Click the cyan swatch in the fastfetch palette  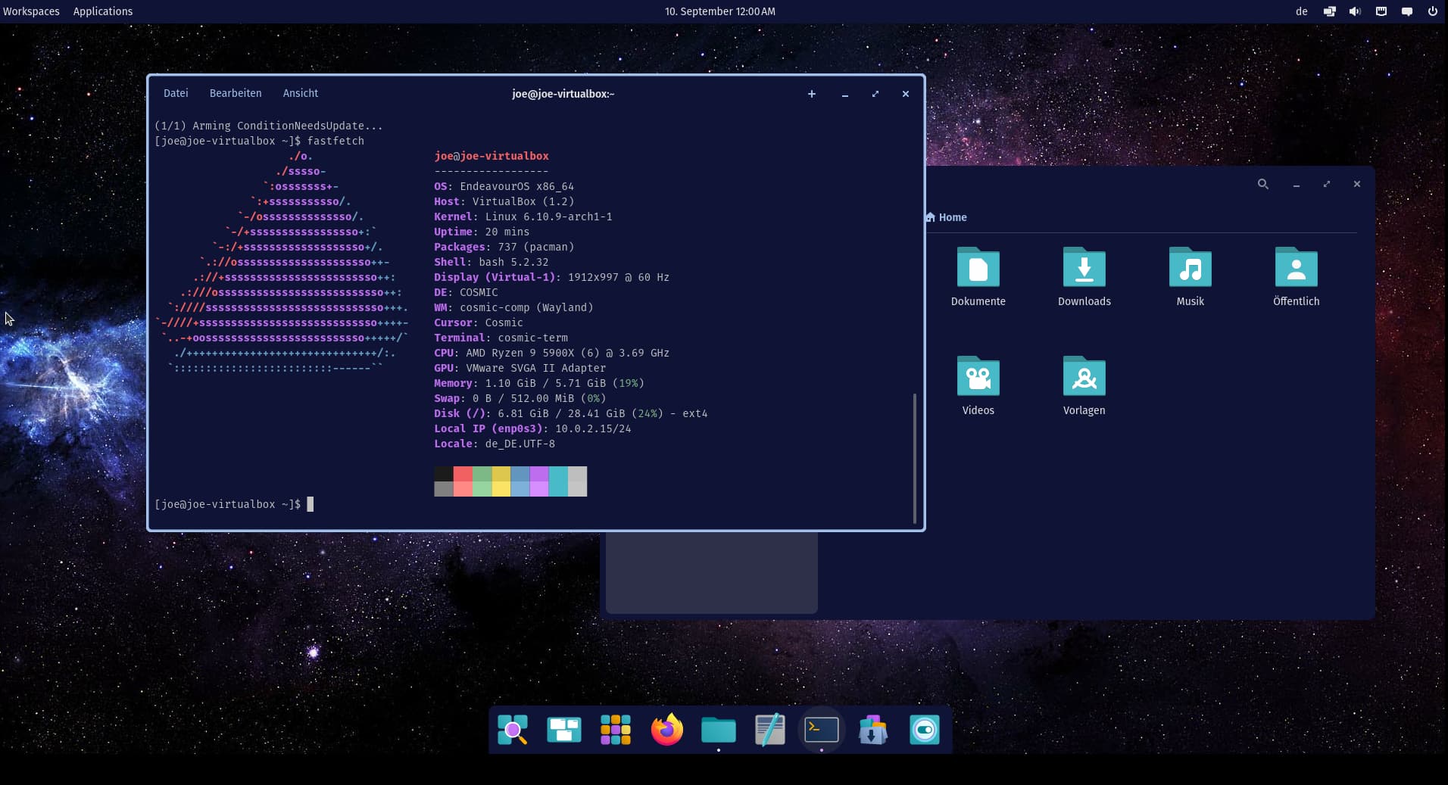click(x=558, y=481)
